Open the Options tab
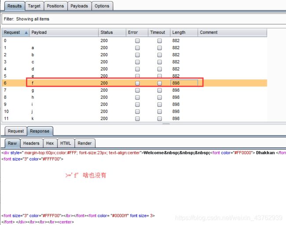 (102, 6)
